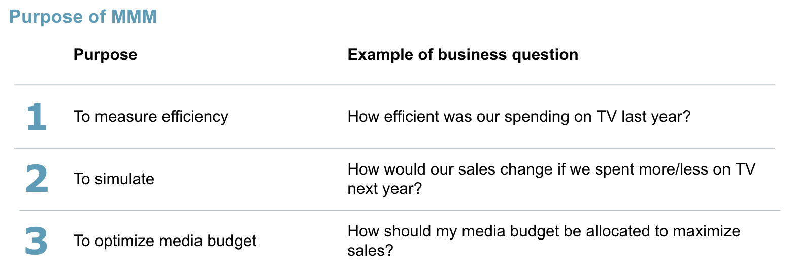Click the large number 2 icon
The width and height of the screenshot is (794, 273).
(37, 179)
